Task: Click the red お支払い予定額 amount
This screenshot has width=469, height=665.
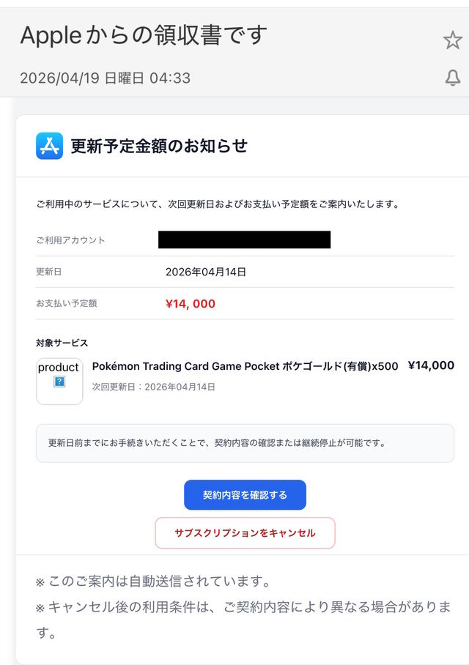Action: pyautogui.click(x=191, y=304)
